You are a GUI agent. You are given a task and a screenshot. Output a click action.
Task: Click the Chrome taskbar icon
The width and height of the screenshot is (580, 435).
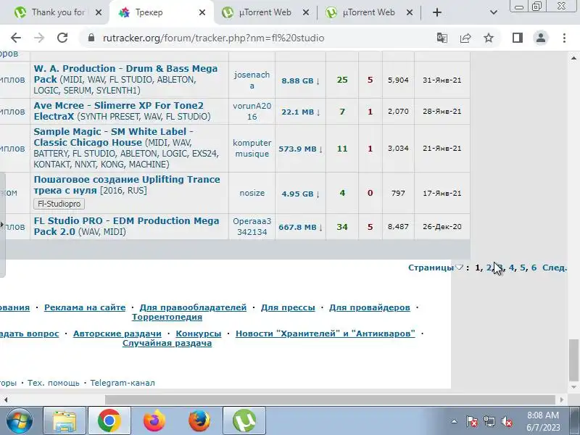(109, 420)
